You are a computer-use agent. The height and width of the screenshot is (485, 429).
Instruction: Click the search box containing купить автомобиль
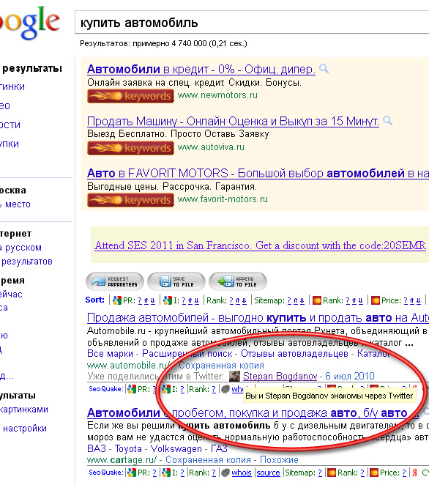pos(252,22)
